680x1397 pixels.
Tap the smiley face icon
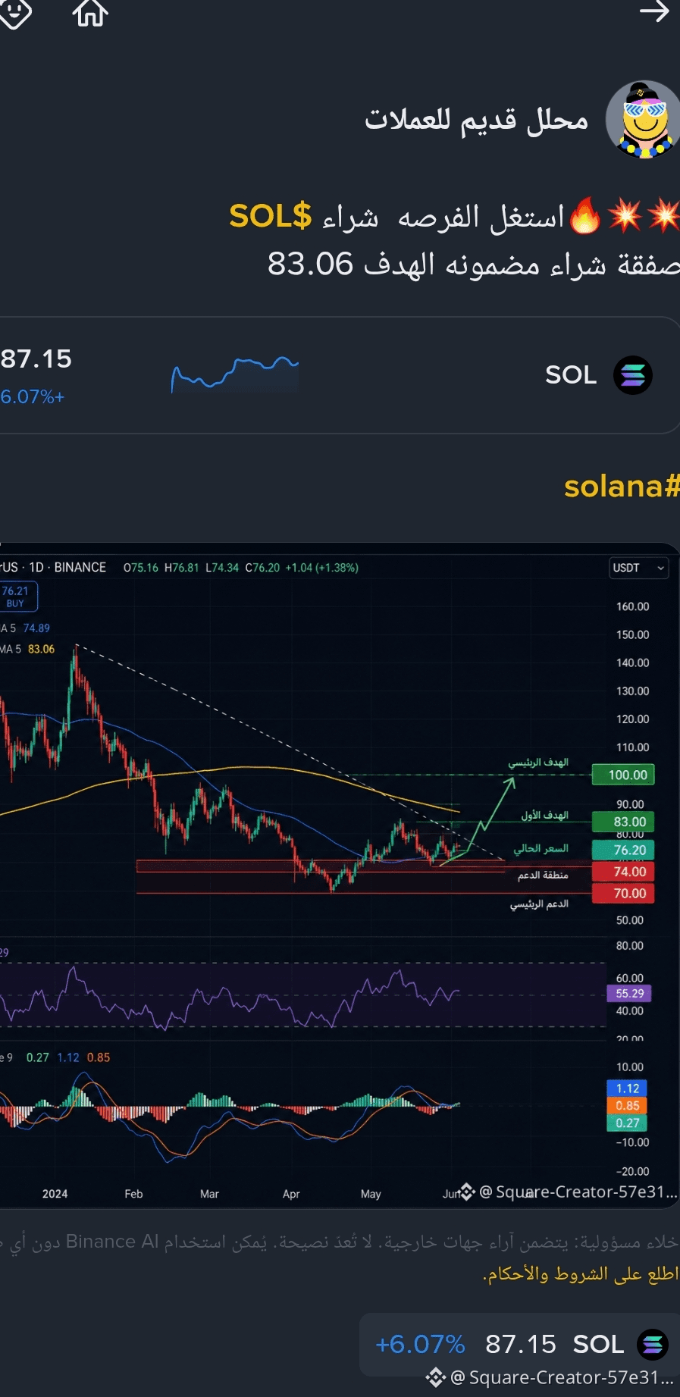point(15,13)
